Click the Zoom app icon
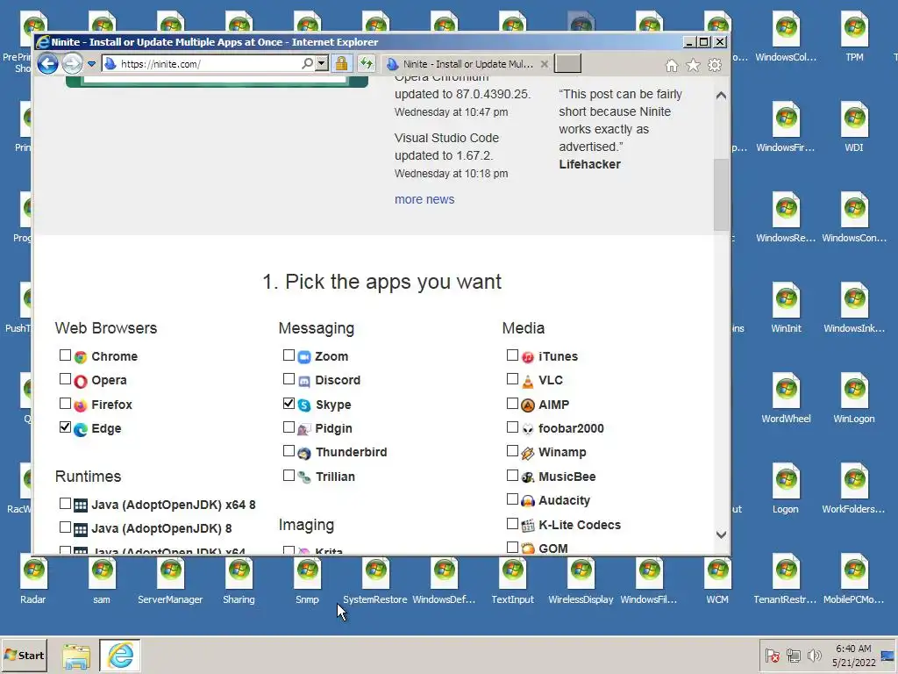 (304, 357)
